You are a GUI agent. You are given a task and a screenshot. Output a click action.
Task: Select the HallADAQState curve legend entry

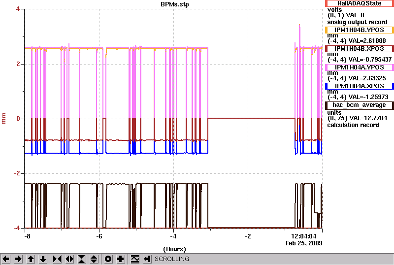coord(360,3)
